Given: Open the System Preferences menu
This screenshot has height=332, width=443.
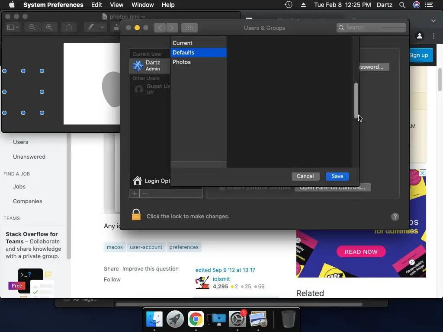Looking at the screenshot, I should (53, 5).
